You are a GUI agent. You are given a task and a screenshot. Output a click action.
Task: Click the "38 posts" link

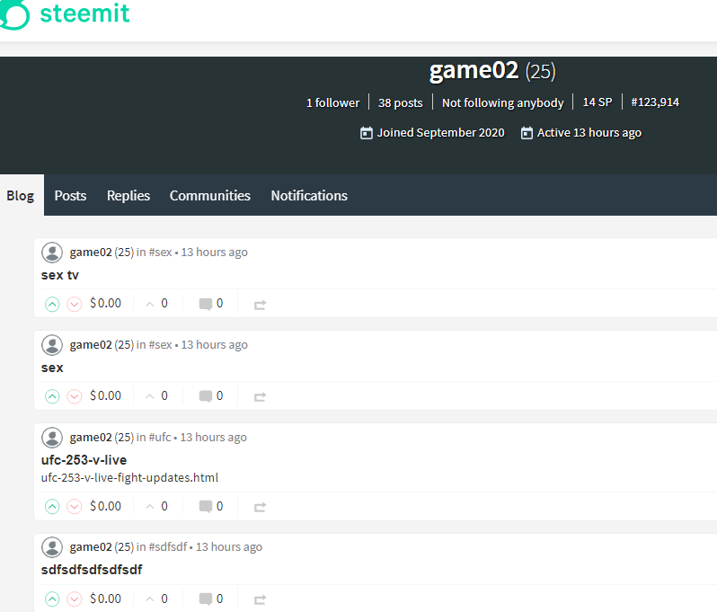(400, 103)
